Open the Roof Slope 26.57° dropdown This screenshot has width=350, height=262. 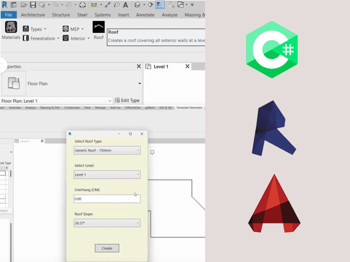click(107, 223)
